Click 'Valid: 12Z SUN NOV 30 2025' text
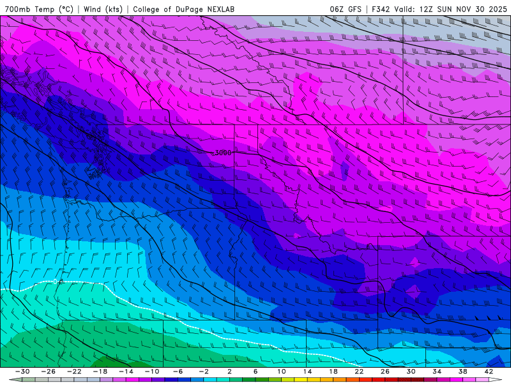511x383 pixels. [x=450, y=9]
